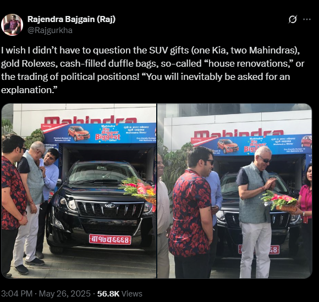Open the left photo with black Mahindra SUV
319x302 pixels.
coord(79,191)
